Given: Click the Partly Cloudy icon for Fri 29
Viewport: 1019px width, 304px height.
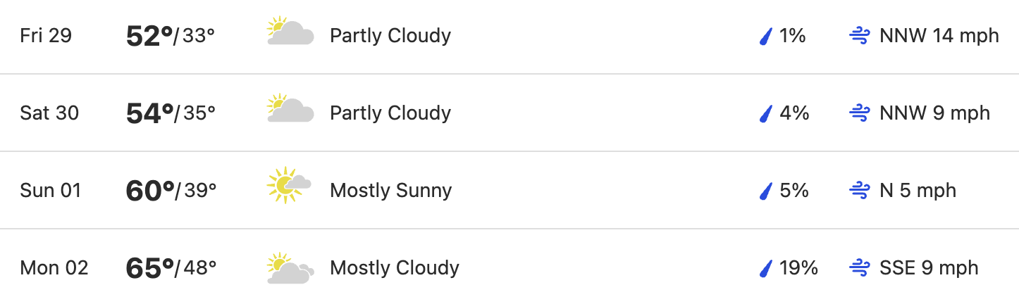Looking at the screenshot, I should [290, 32].
